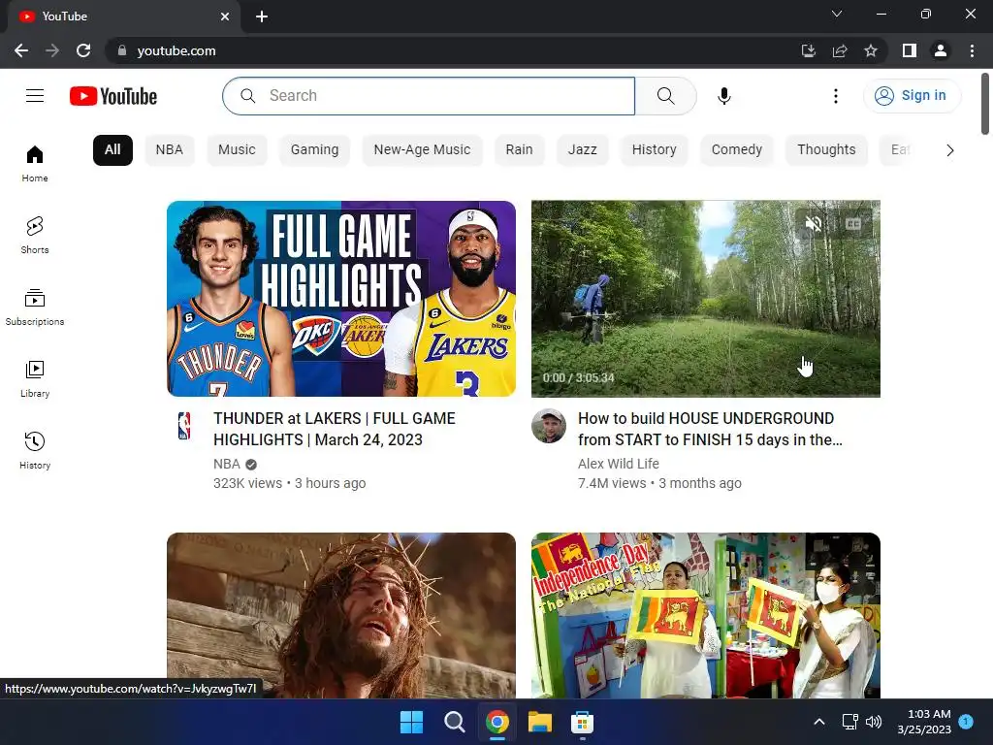Viewport: 993px width, 745px height.
Task: Click the browser back arrow
Action: point(21,50)
